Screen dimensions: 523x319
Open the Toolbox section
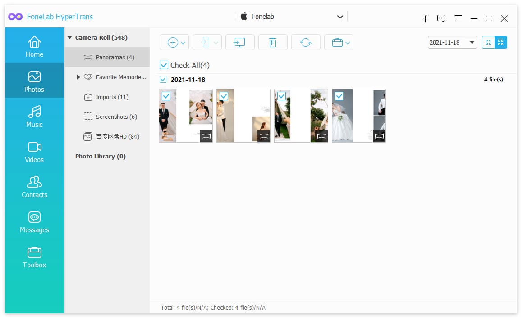(34, 256)
